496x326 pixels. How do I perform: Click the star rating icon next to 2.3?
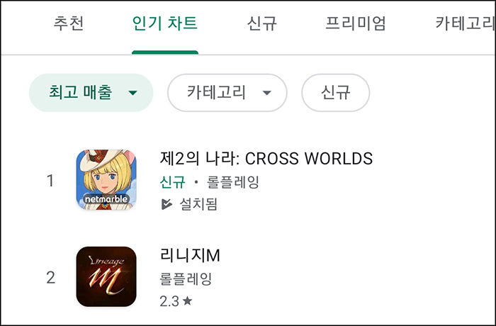[188, 300]
